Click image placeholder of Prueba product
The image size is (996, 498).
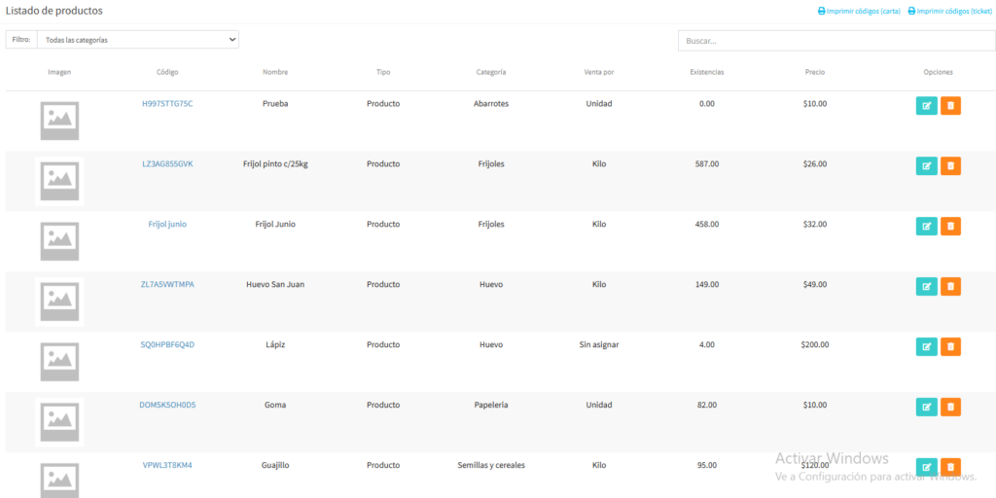click(59, 121)
